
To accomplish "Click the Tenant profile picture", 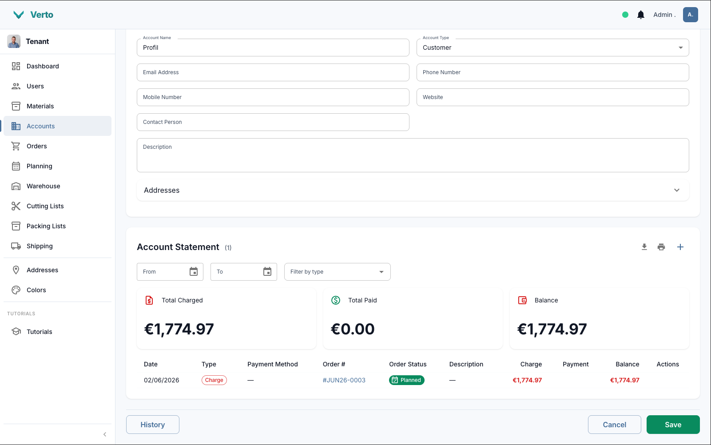I will [x=14, y=41].
